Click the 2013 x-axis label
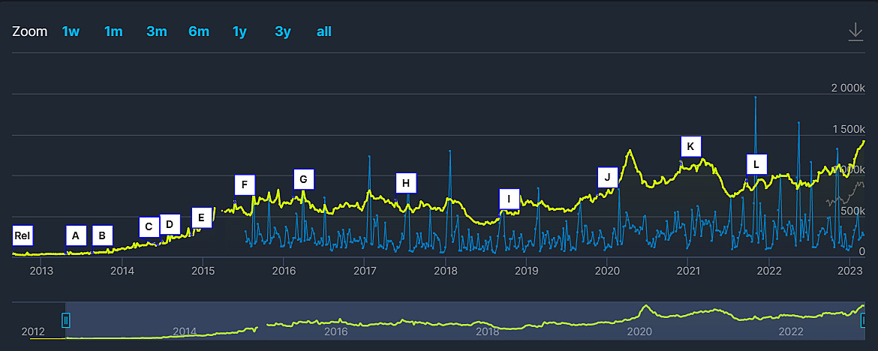The width and height of the screenshot is (878, 351). [41, 271]
